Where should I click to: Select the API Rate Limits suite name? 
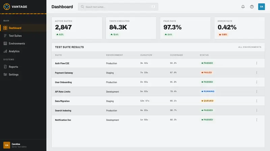point(62,92)
